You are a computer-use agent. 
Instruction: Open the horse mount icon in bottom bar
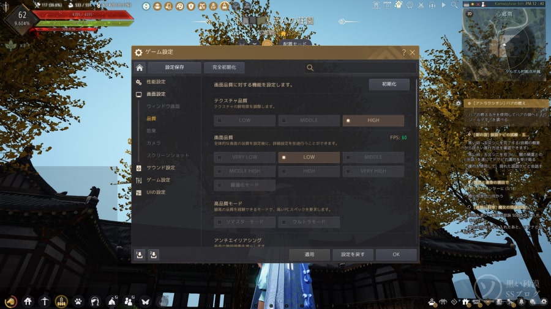tap(10, 301)
